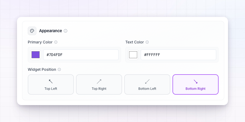Focus the #7D4FDF hex input field
Image resolution: width=245 pixels, height=122 pixels.
pos(81,55)
